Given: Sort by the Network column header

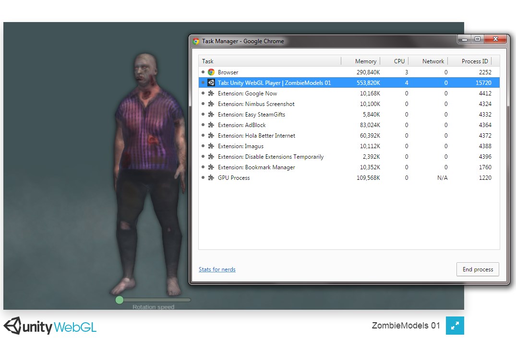Looking at the screenshot, I should coord(428,61).
